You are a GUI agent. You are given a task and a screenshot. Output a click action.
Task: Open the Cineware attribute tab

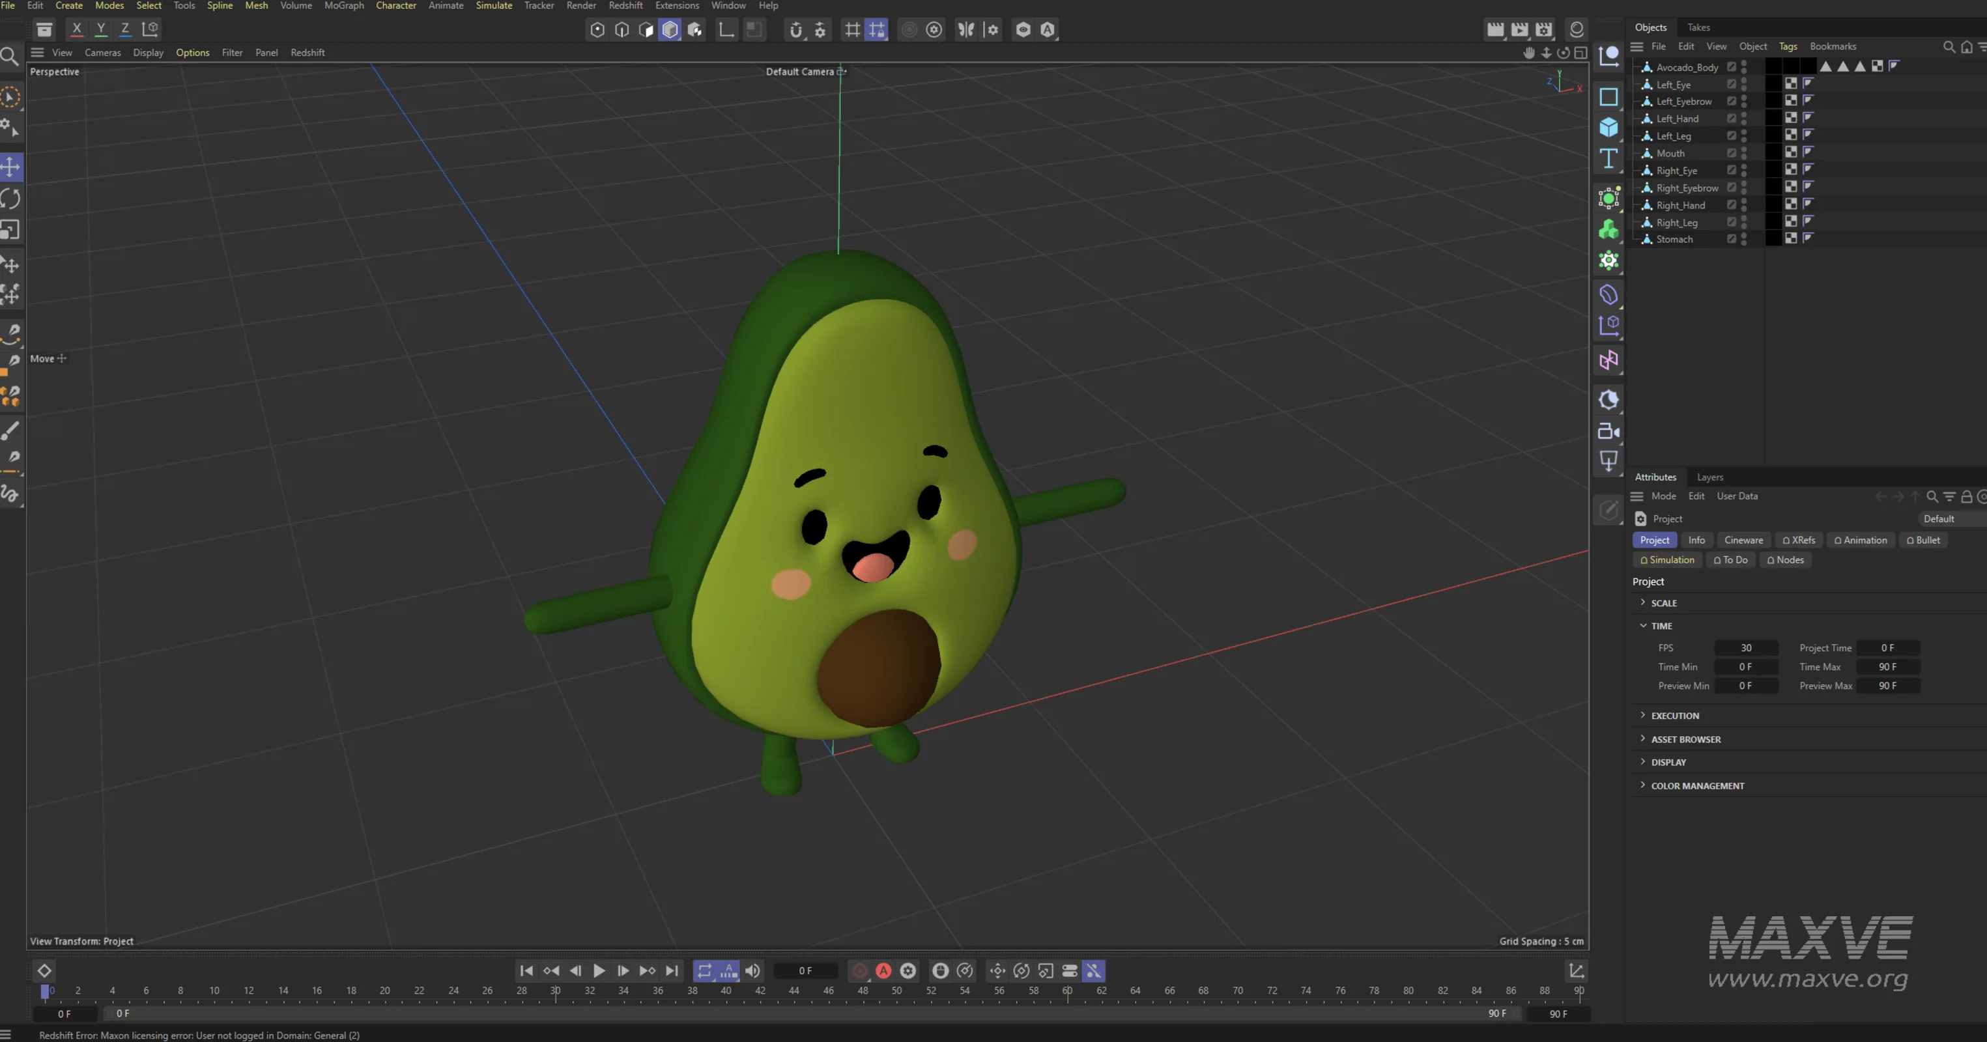tap(1743, 540)
